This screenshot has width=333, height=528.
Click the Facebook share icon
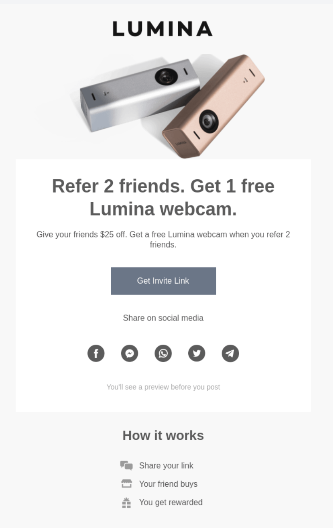(x=96, y=353)
